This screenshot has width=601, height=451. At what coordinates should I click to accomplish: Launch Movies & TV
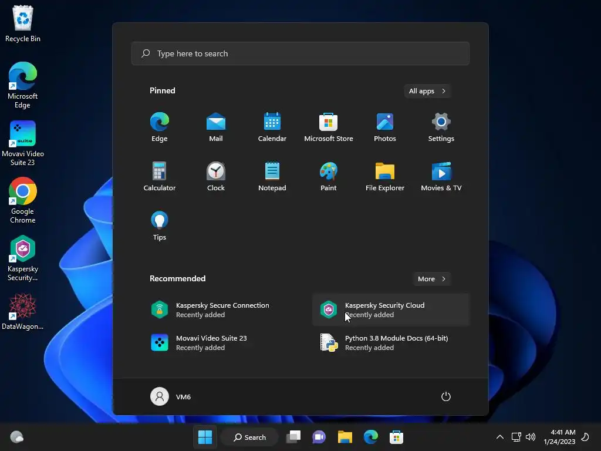point(441,176)
